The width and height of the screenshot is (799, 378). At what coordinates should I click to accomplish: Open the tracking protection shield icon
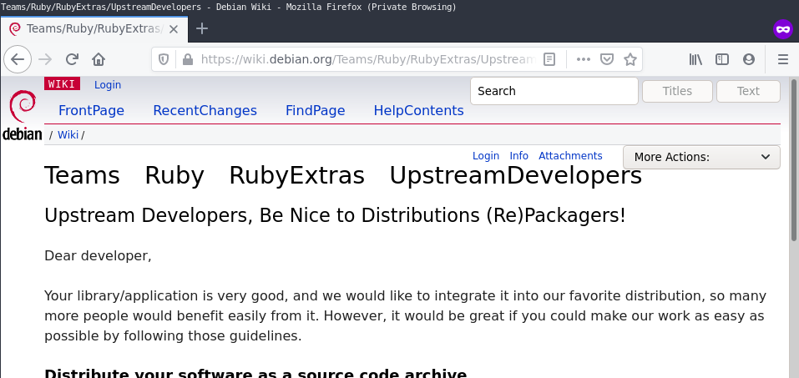[164, 59]
